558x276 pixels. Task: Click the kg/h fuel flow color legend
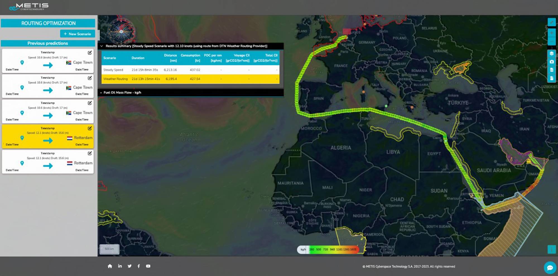click(x=328, y=250)
